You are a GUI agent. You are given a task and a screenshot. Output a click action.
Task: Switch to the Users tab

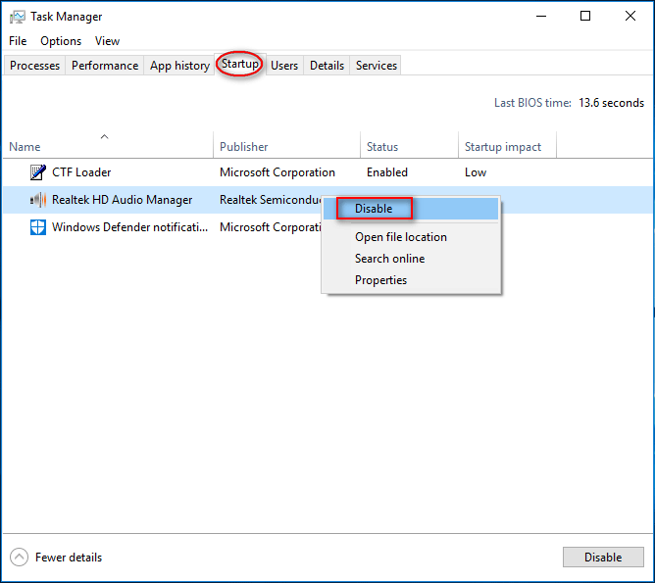tap(284, 66)
